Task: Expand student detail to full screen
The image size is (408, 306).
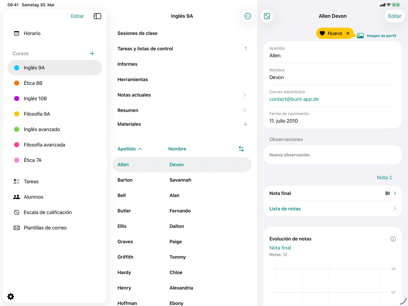Action: click(267, 16)
